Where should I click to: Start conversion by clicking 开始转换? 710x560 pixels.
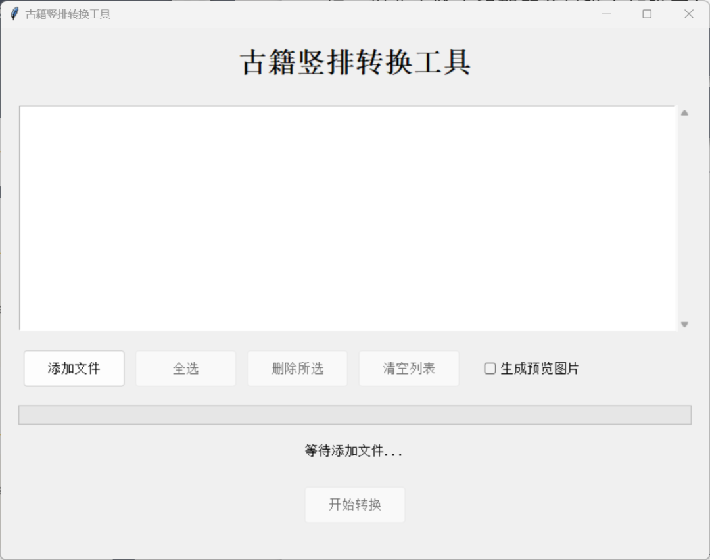click(x=355, y=505)
